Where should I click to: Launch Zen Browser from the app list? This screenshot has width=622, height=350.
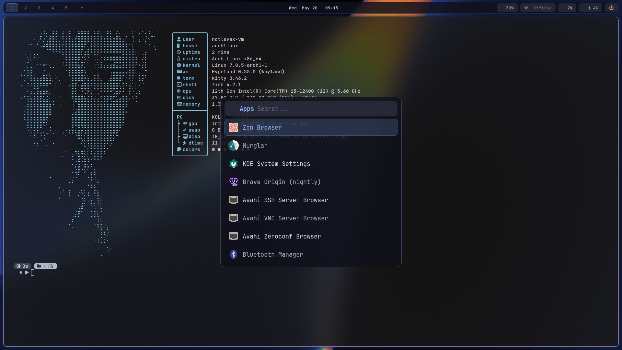[311, 127]
